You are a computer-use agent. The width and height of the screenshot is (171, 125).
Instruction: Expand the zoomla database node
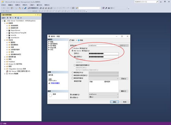(x=7, y=35)
